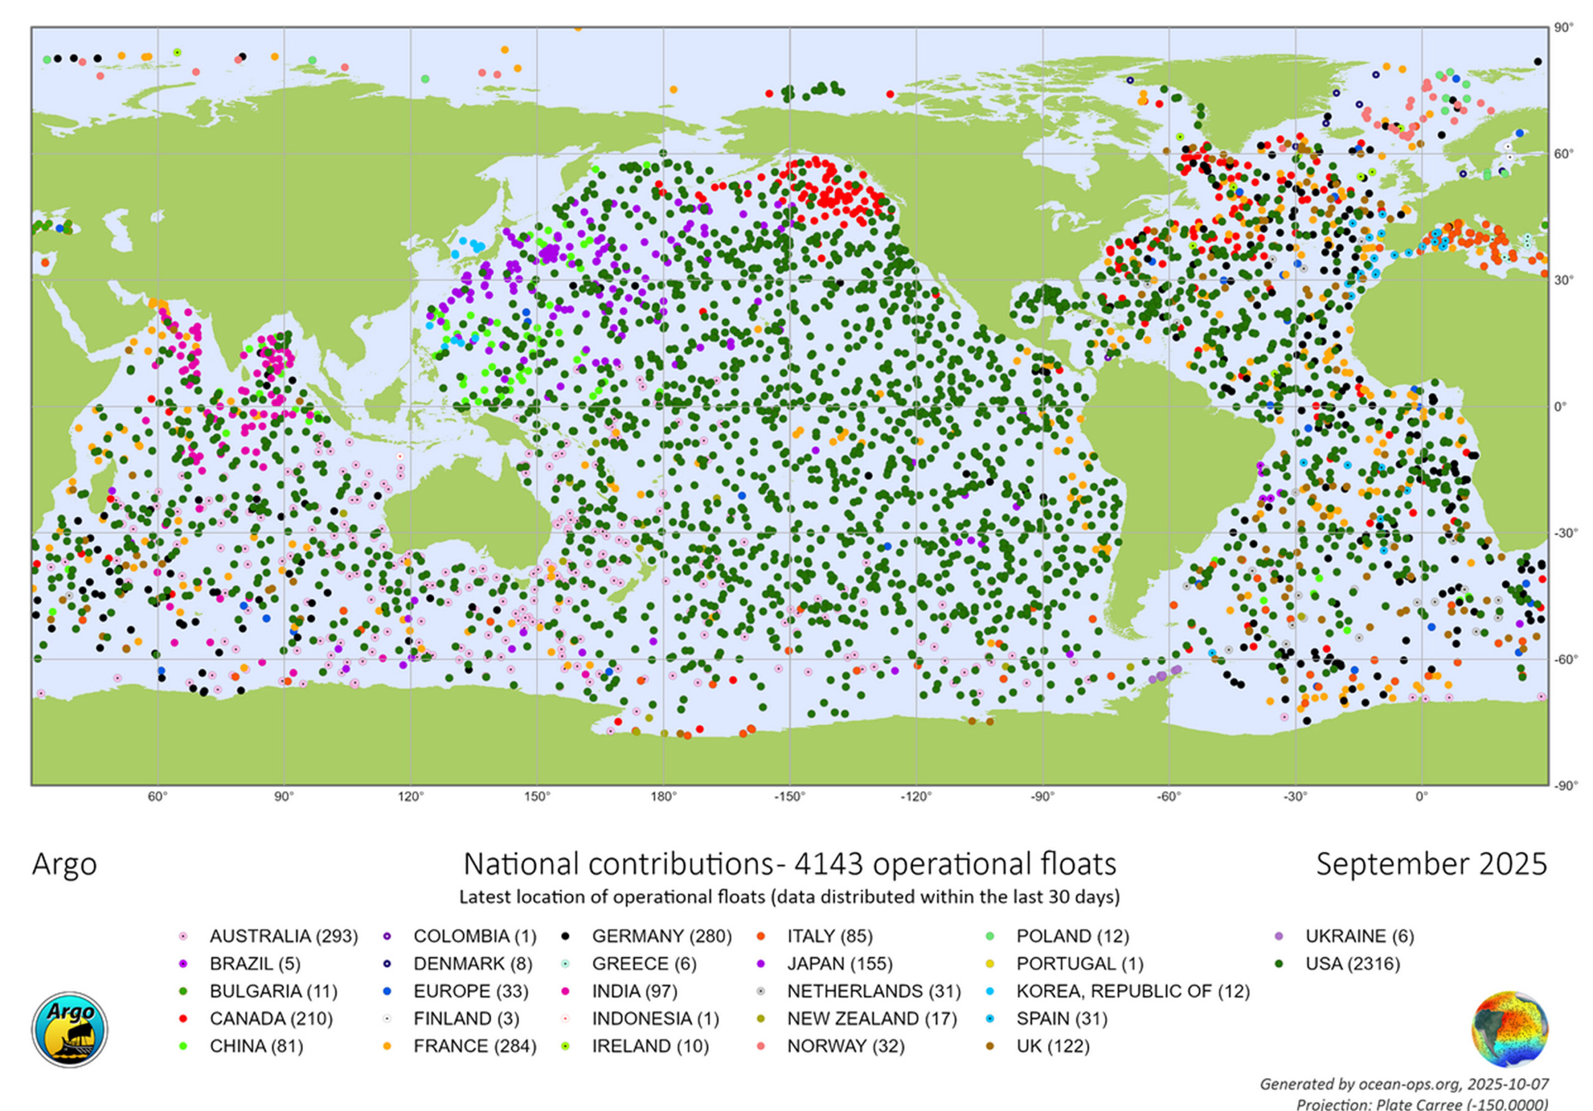Click the Ukraine legend marker dot
Image resolution: width=1593 pixels, height=1111 pixels.
[x=1279, y=936]
